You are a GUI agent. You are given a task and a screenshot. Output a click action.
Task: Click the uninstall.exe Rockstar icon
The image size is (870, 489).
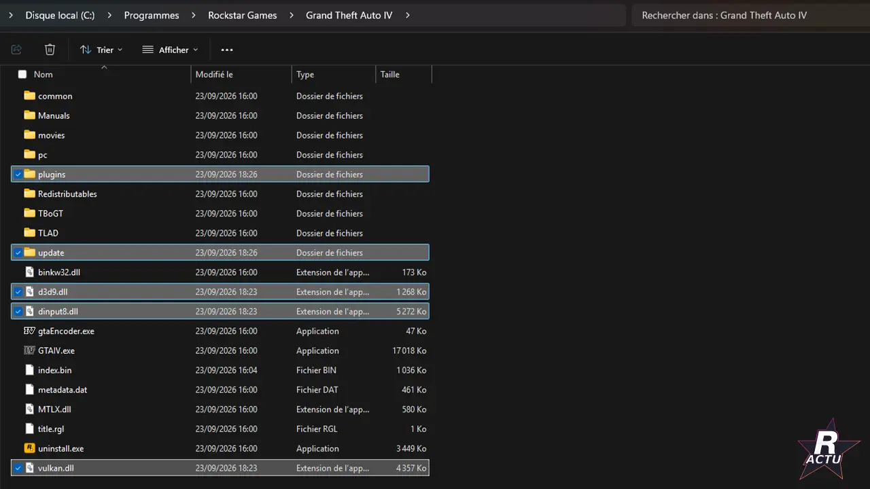29,448
